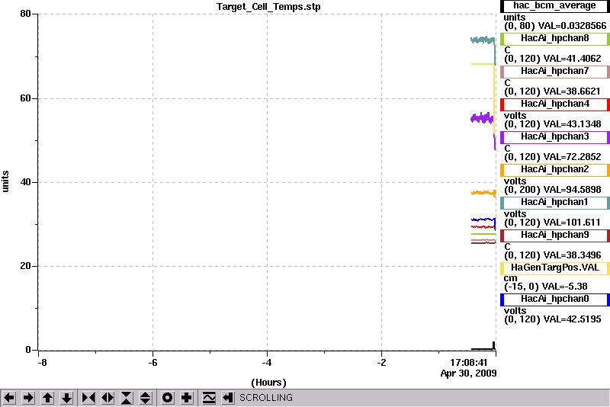Pan the graph right with right arrow
The width and height of the screenshot is (610, 407).
[x=28, y=398]
